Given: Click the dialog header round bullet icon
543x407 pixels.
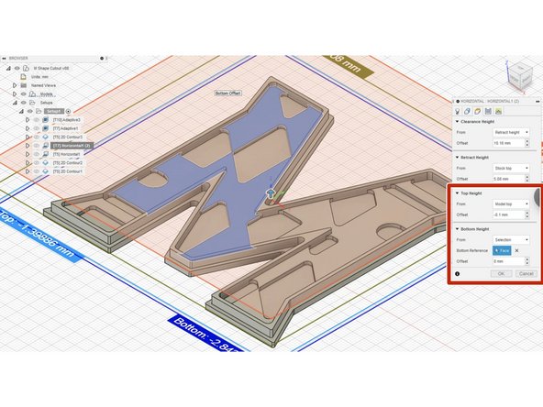Looking at the screenshot, I should click(458, 101).
